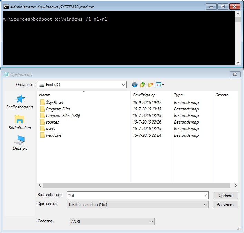Click the file list horizontal scrollbar track
The height and width of the screenshot is (233, 244).
pos(136,185)
